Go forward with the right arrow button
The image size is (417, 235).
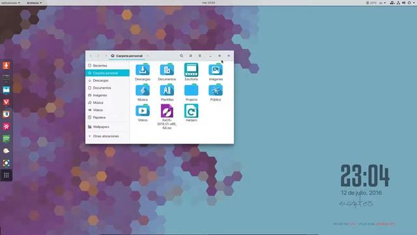coord(98,55)
